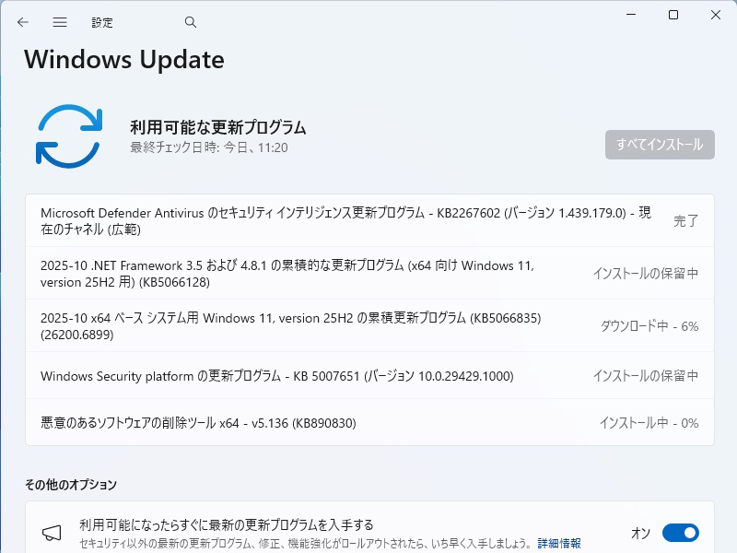Click インストールの保留中 status for Security platform
The width and height of the screenshot is (737, 553).
pyautogui.click(x=646, y=376)
